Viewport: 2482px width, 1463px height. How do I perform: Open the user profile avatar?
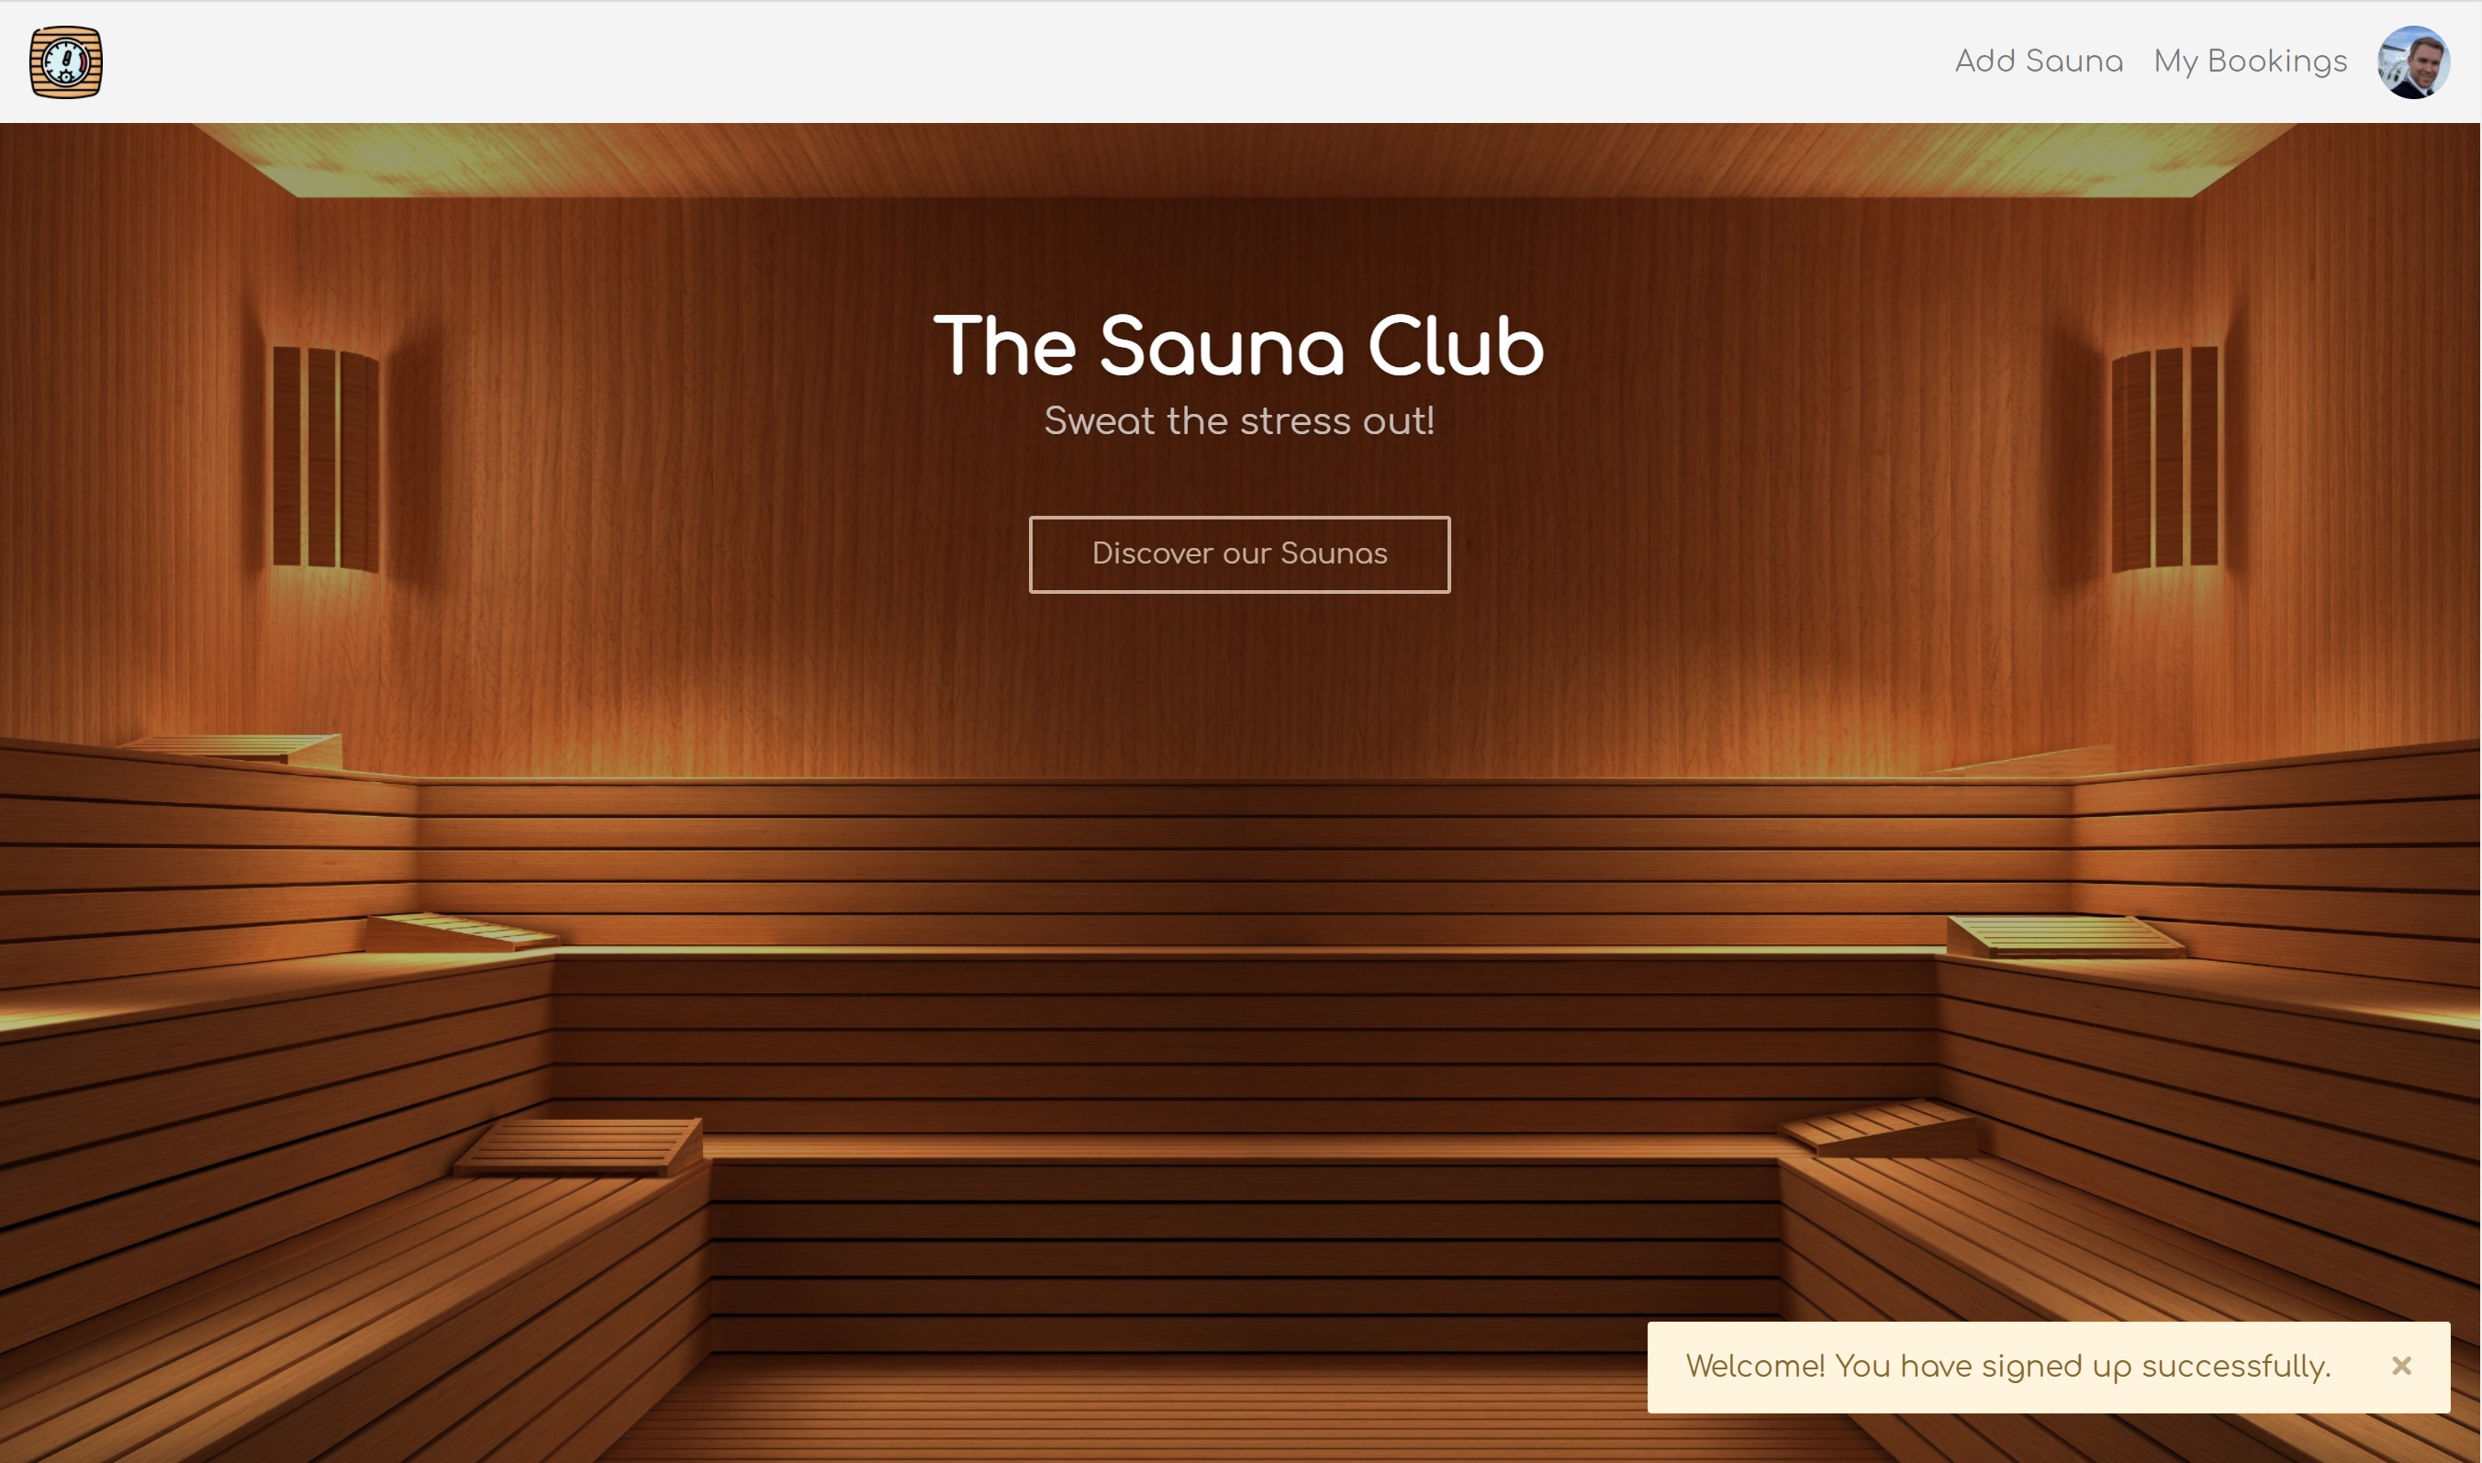2413,61
